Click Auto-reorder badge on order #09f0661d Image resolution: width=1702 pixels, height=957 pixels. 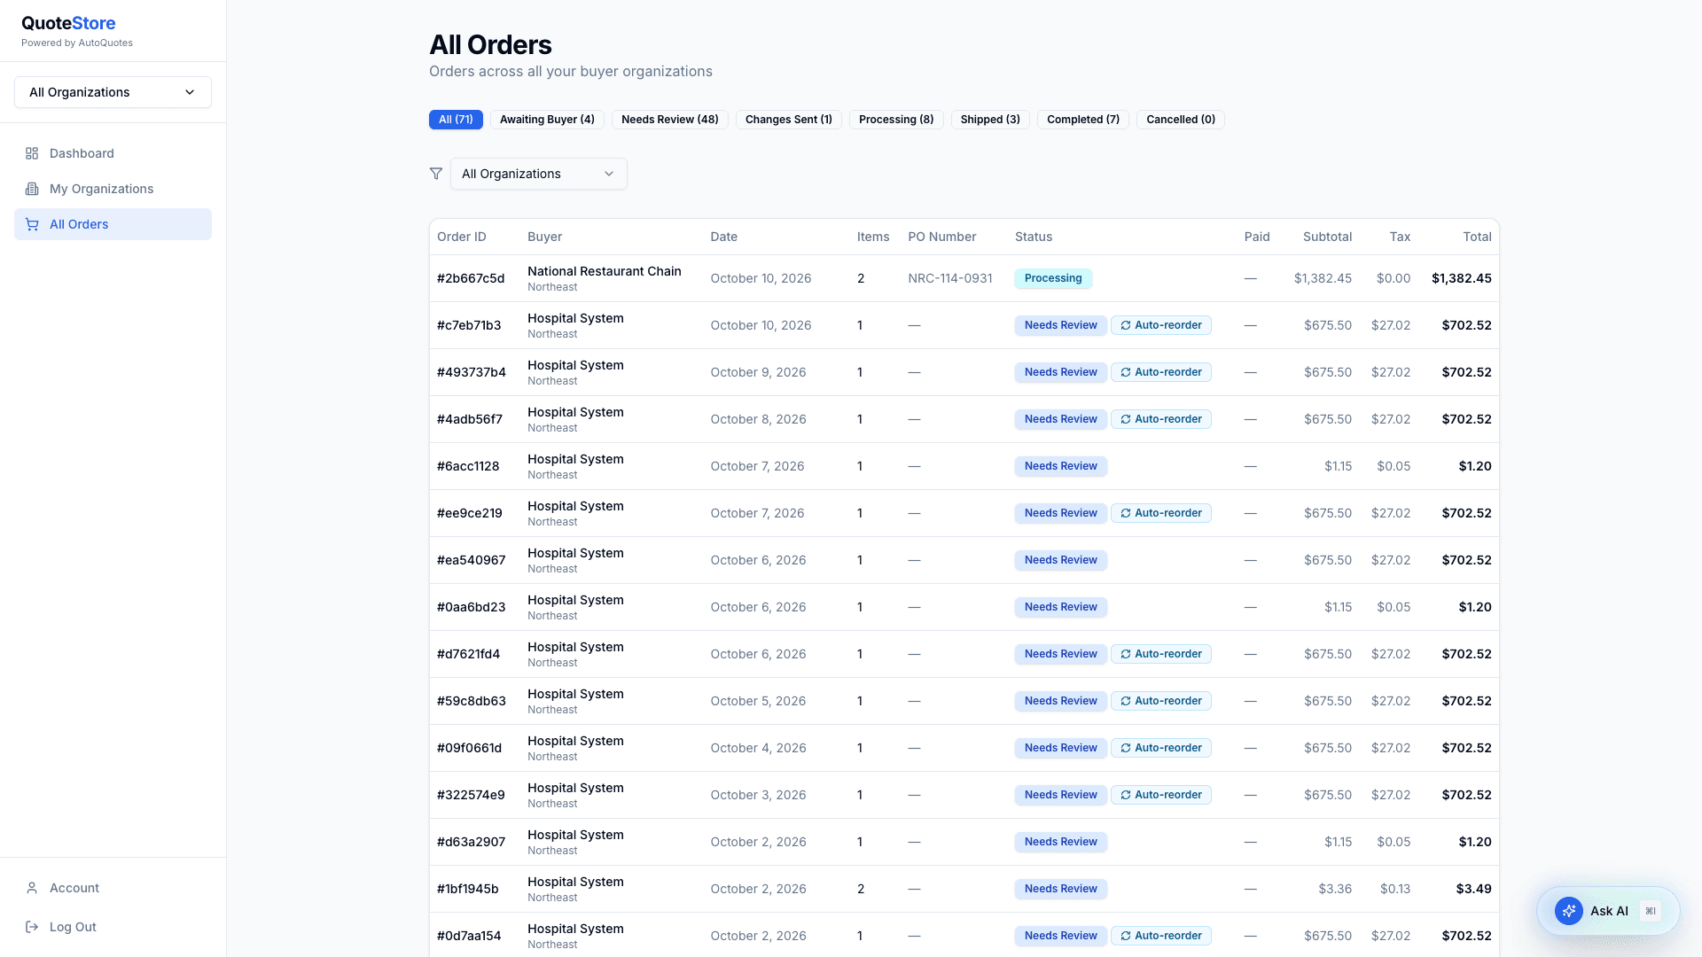tap(1161, 748)
